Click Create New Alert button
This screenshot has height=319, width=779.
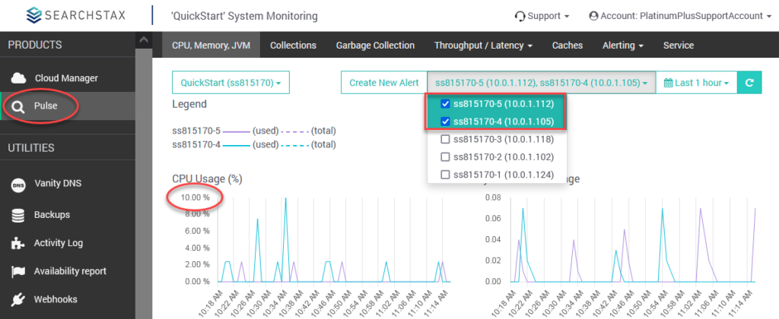[x=384, y=83]
